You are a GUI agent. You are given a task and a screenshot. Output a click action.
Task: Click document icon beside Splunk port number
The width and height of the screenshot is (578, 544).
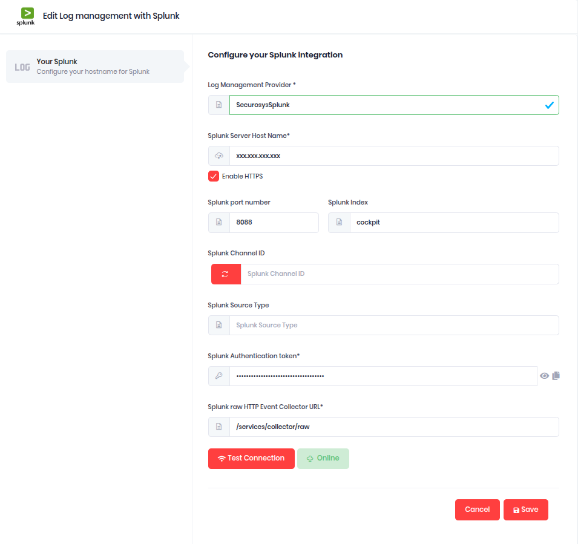(219, 223)
